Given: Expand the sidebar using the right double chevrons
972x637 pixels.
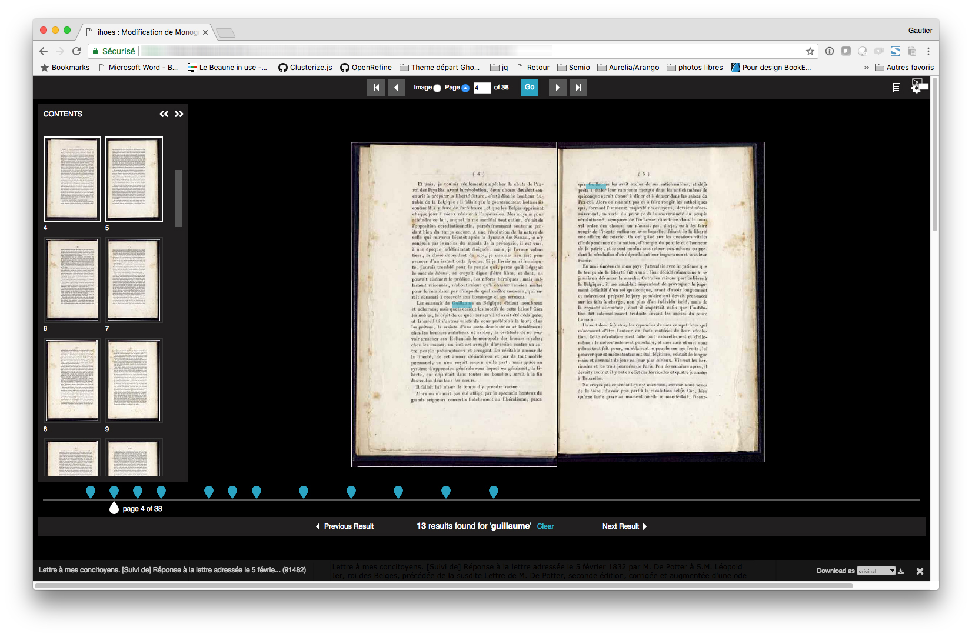Looking at the screenshot, I should click(179, 114).
